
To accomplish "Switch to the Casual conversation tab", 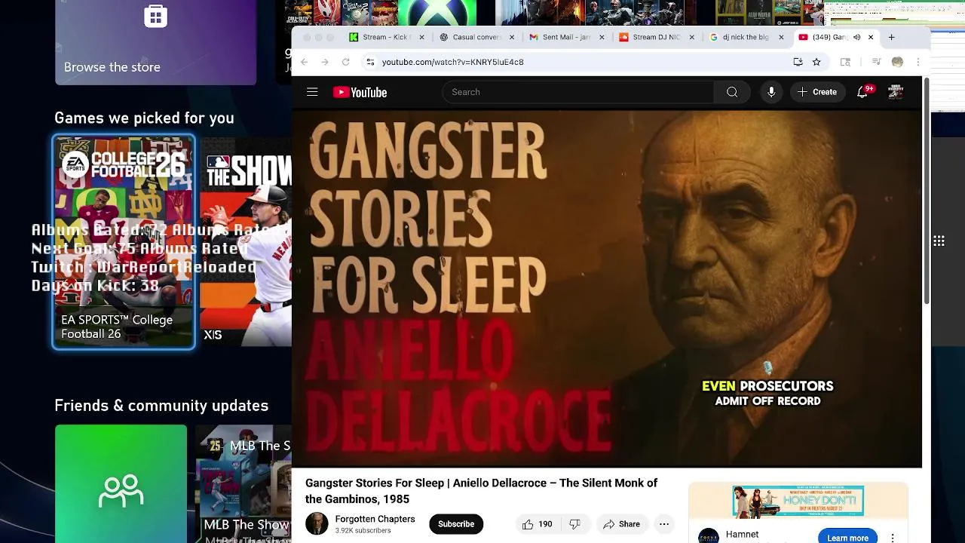I will pos(476,37).
